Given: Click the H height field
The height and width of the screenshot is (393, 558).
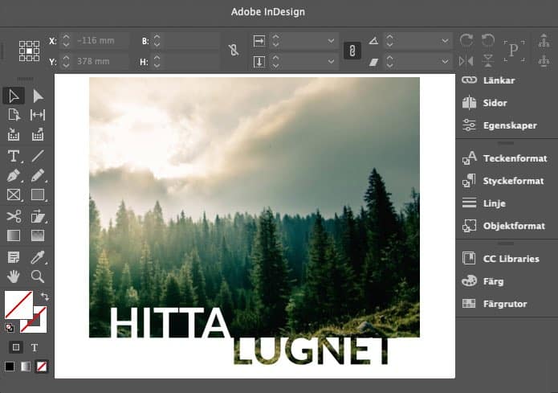Looking at the screenshot, I should 191,61.
